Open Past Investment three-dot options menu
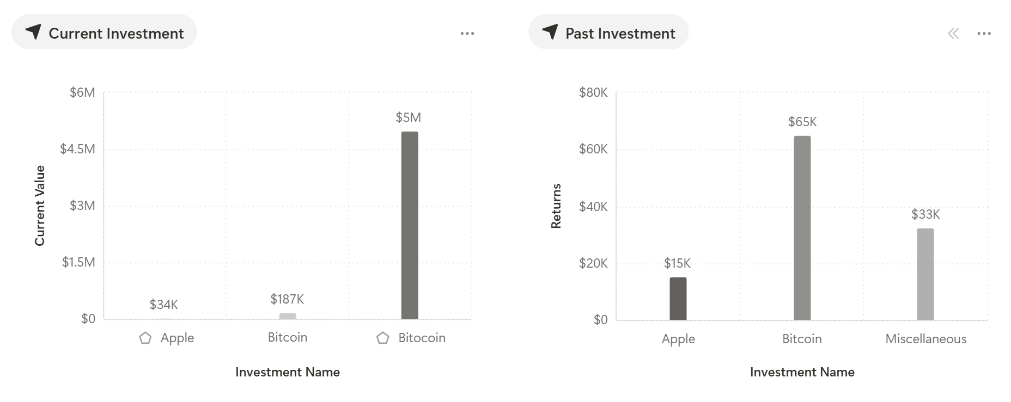Viewport: 1011px width, 402px height. click(984, 33)
